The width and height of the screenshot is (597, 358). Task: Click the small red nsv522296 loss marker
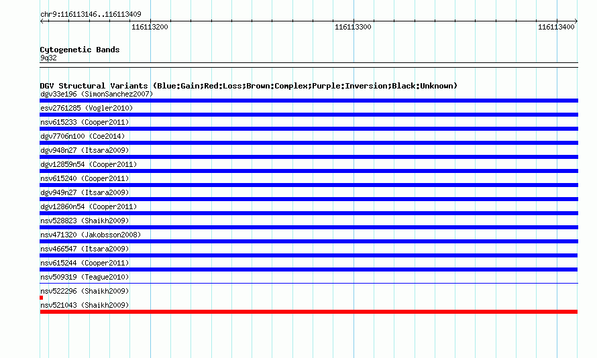(x=41, y=298)
